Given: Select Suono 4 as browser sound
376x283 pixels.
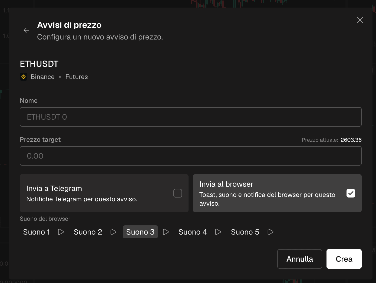Looking at the screenshot, I should 193,232.
